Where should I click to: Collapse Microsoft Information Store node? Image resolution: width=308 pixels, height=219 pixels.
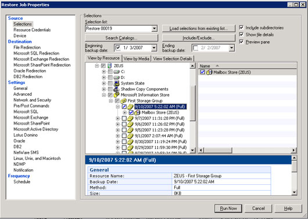point(103,95)
